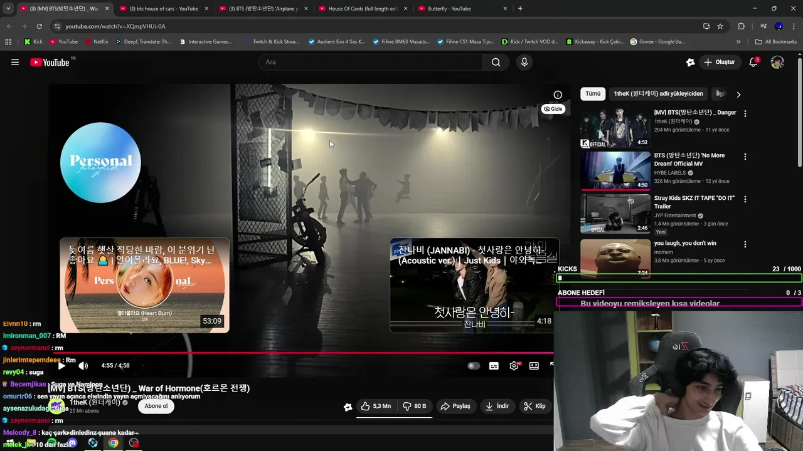Open the player settings gear menu
This screenshot has width=803, height=451.
514,366
